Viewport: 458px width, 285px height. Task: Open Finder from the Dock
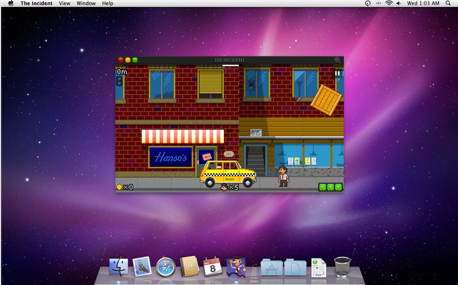[x=119, y=267]
